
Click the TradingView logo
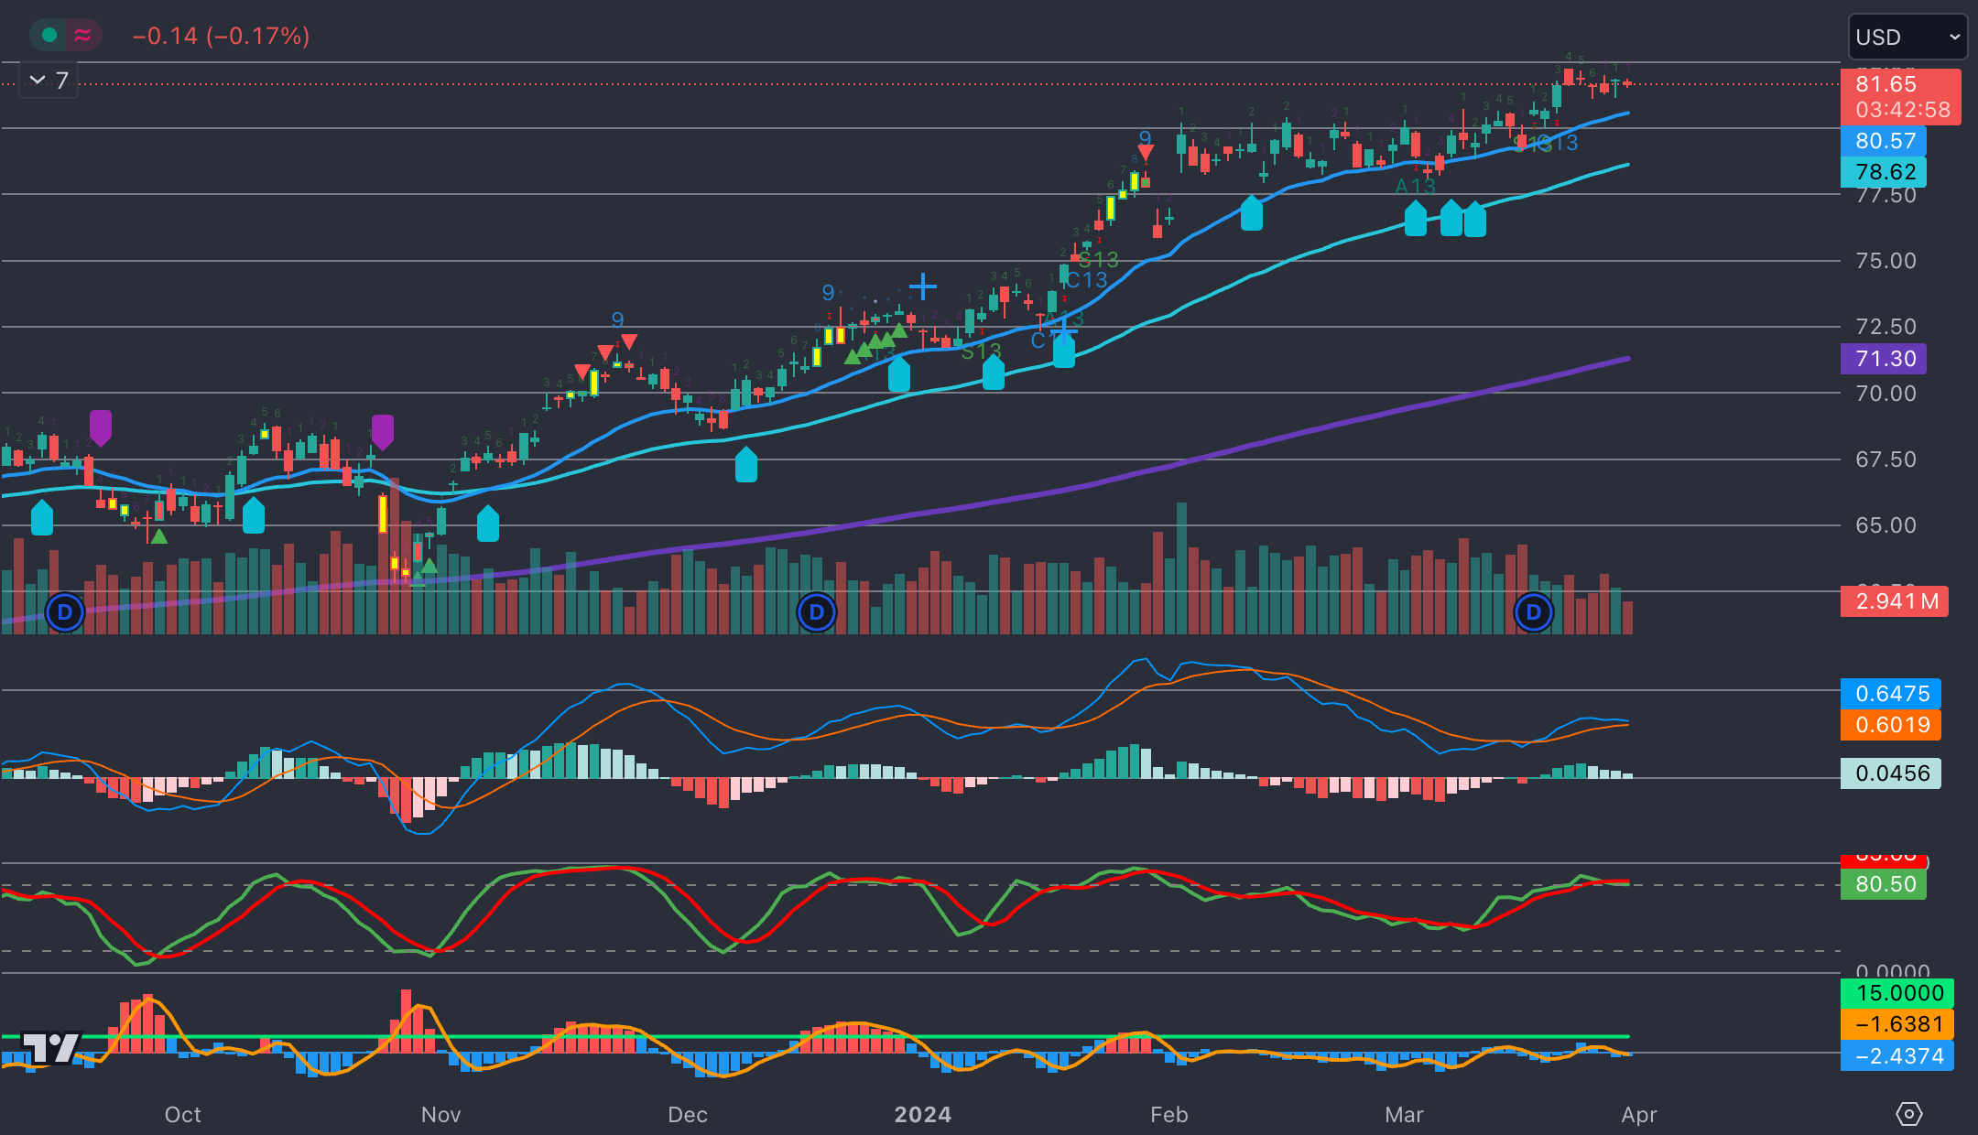[50, 1047]
